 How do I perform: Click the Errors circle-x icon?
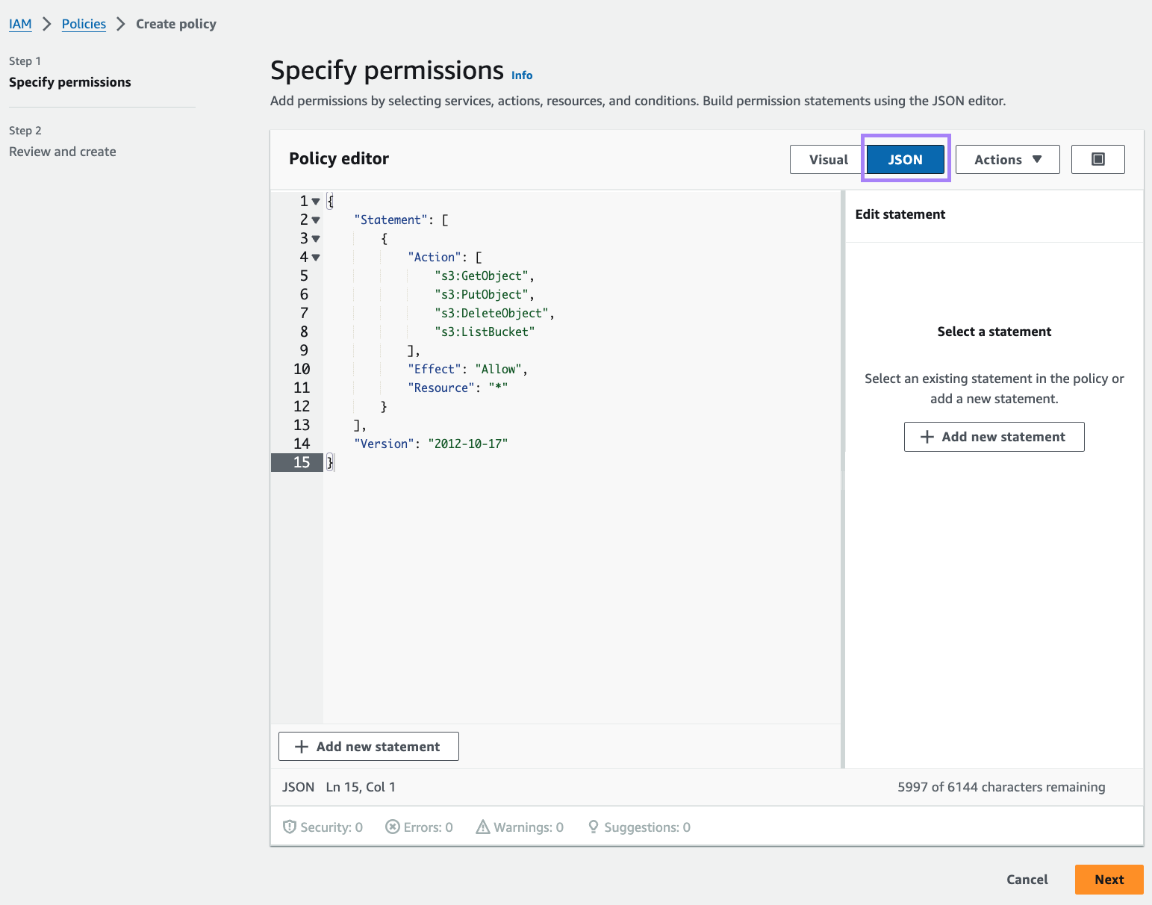pos(392,827)
